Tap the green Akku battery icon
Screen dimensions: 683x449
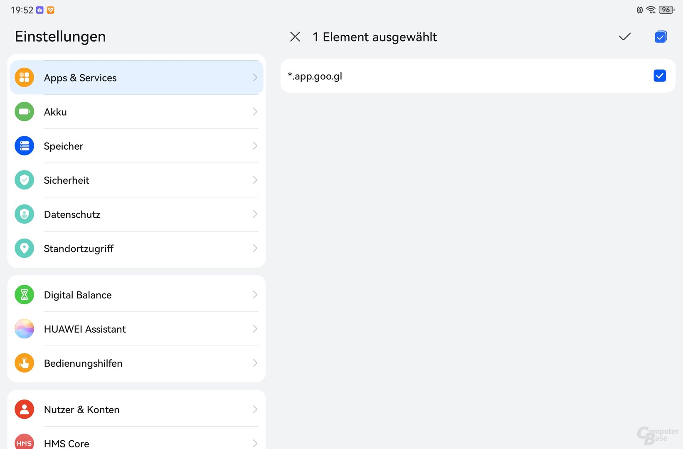[25, 111]
